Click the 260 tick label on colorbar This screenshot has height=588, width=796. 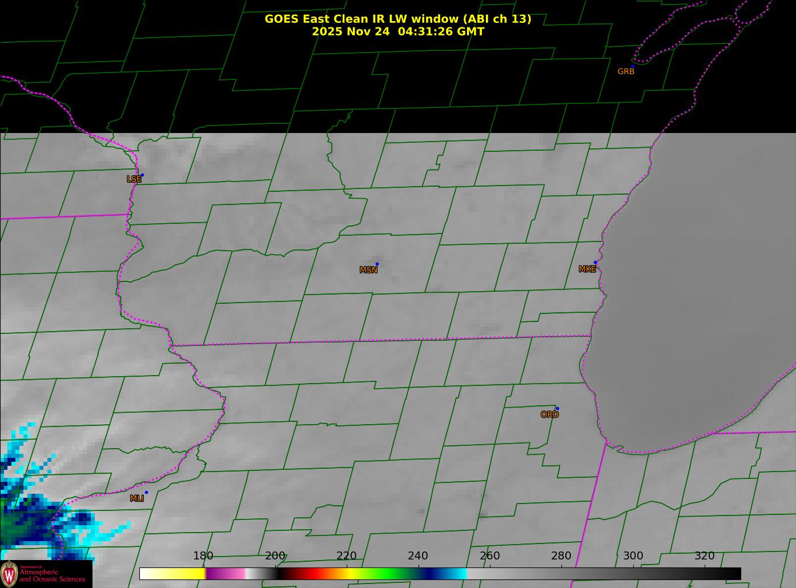coord(489,556)
